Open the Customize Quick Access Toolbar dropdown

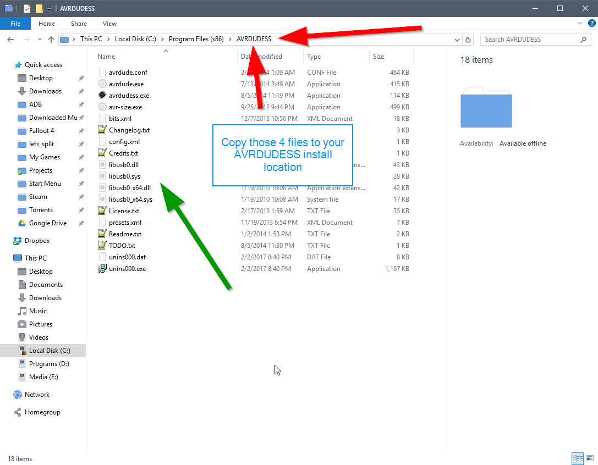click(49, 9)
